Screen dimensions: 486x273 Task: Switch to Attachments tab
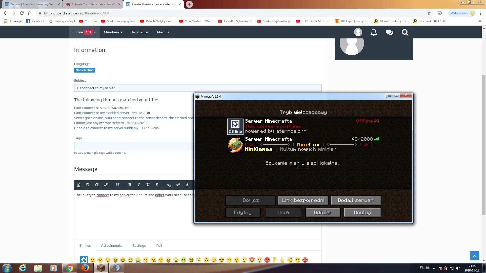click(x=112, y=245)
